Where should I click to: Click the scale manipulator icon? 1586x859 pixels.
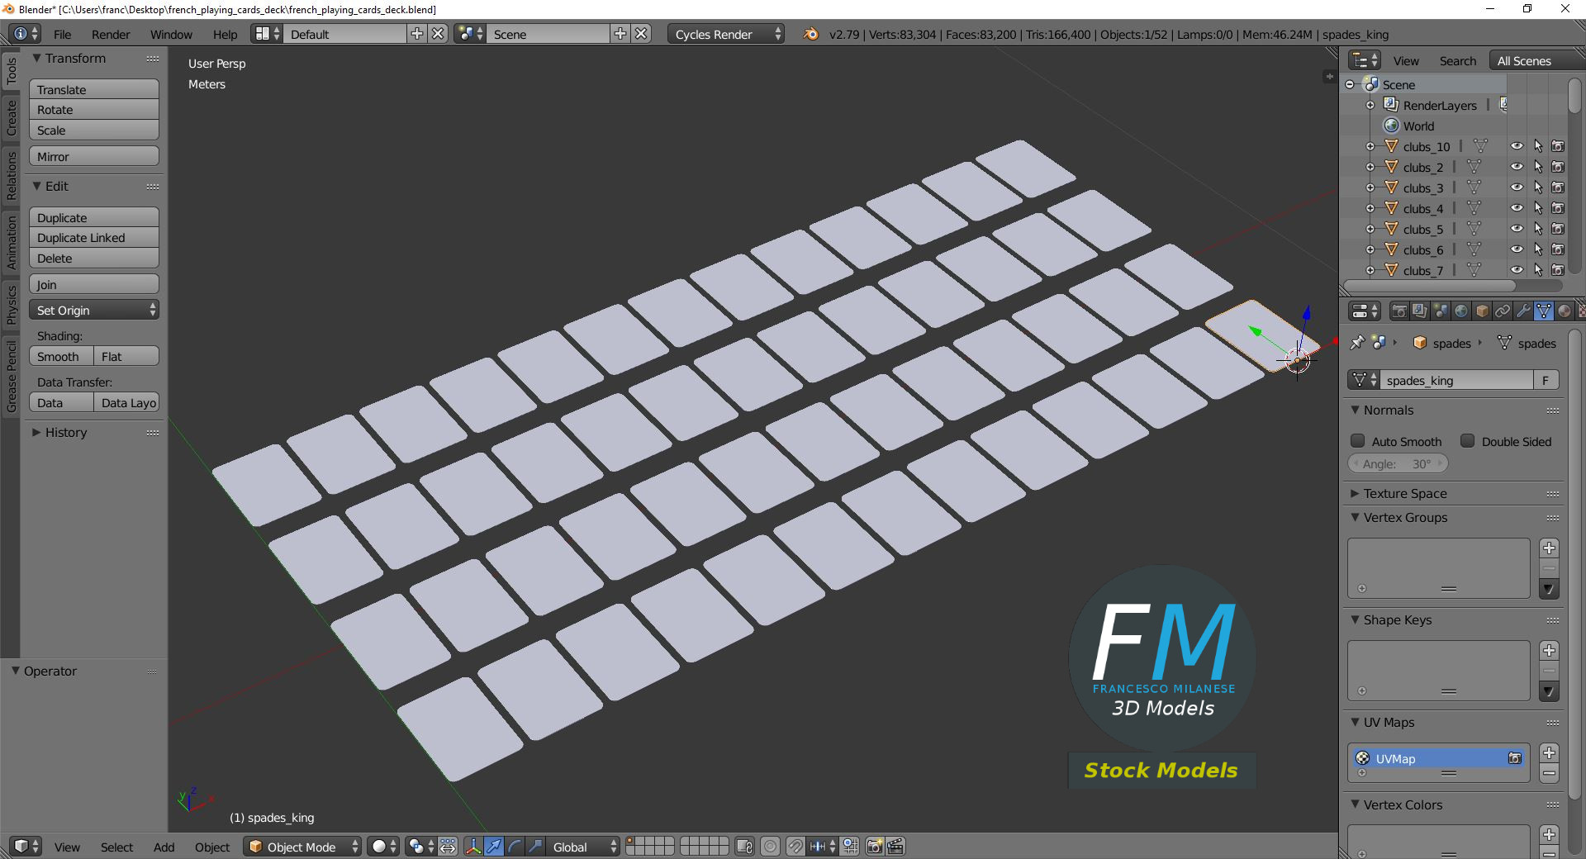pos(535,847)
